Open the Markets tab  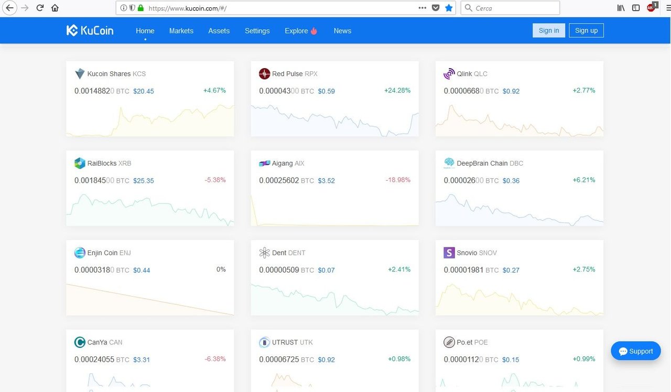click(x=181, y=31)
